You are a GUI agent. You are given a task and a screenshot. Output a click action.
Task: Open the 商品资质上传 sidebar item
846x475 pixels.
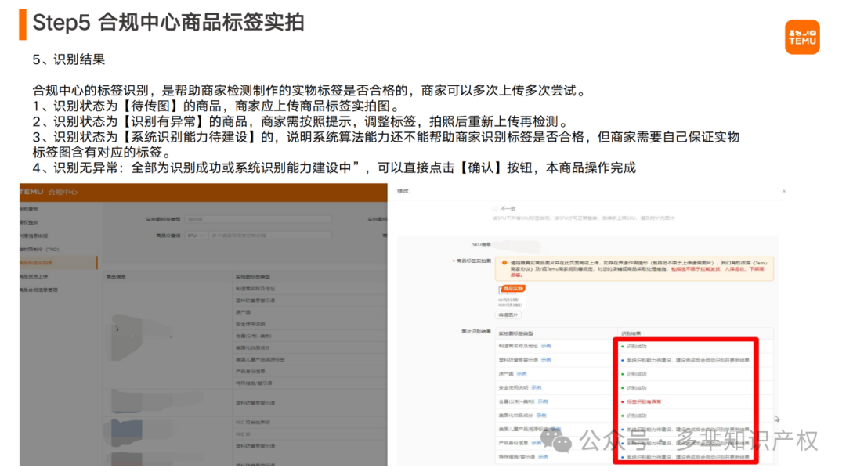point(34,276)
